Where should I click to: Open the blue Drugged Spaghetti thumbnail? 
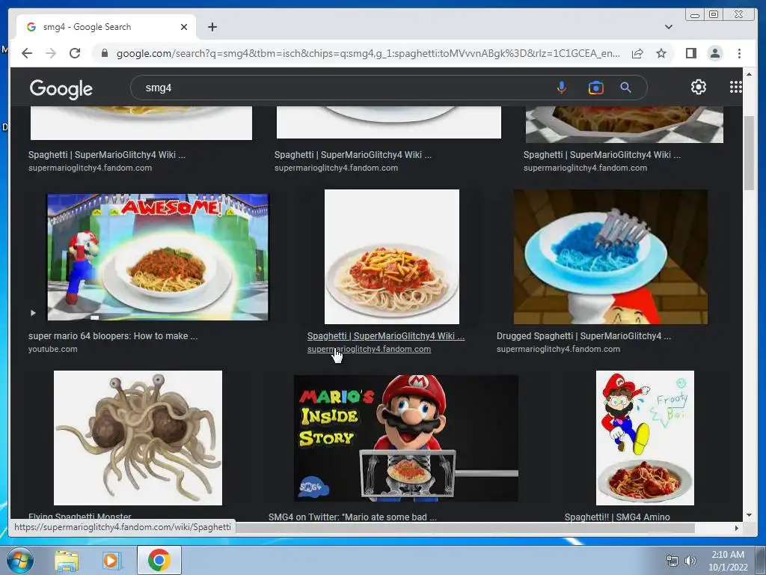(610, 257)
